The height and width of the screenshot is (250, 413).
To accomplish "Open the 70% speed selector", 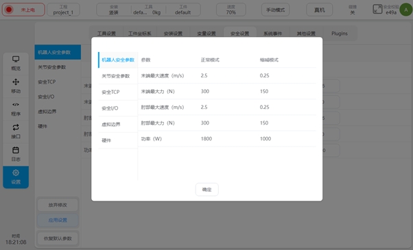I will pos(231,10).
